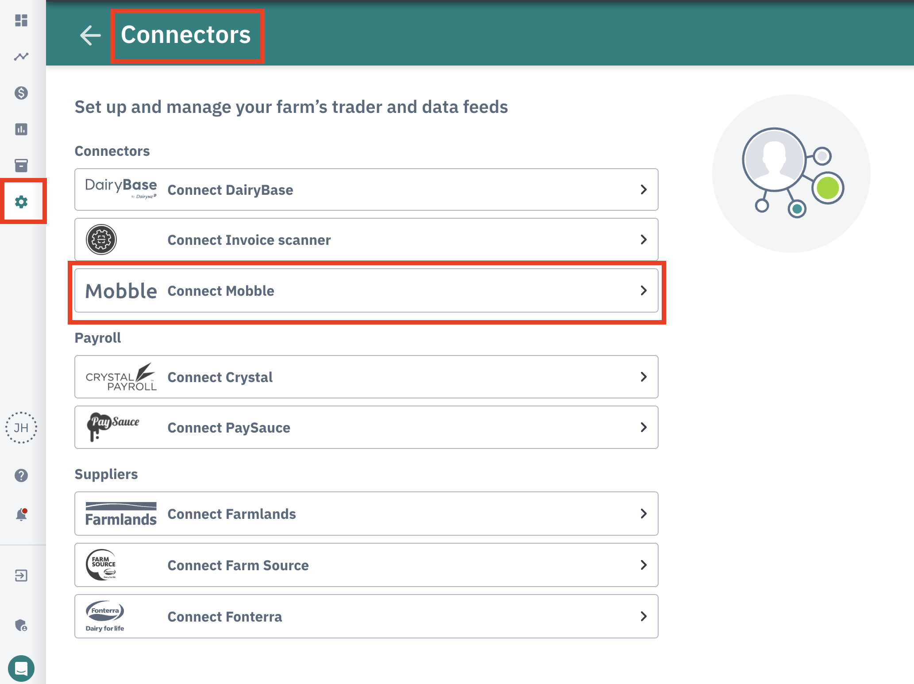
Task: Expand the Connect Fonterra chevron
Action: [644, 616]
